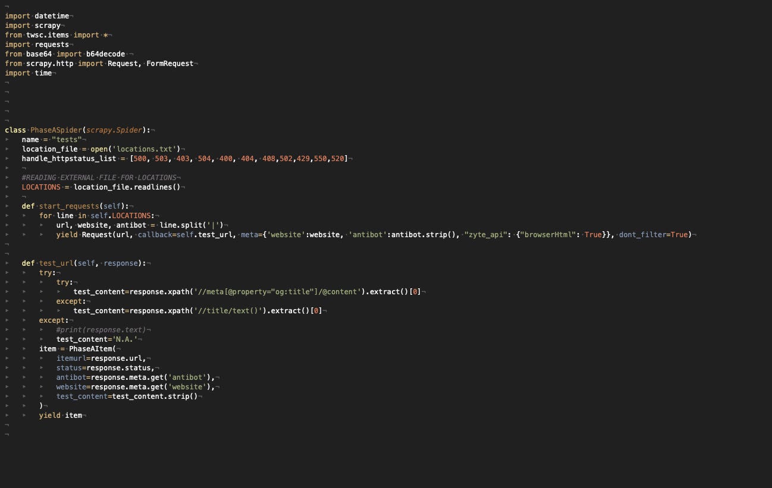772x488 pixels.
Task: Click 'FormRequest' in the scrapy.http import
Action: (x=170, y=64)
